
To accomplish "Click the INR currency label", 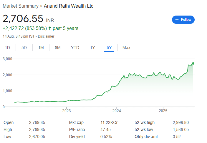I will pos(50,21).
